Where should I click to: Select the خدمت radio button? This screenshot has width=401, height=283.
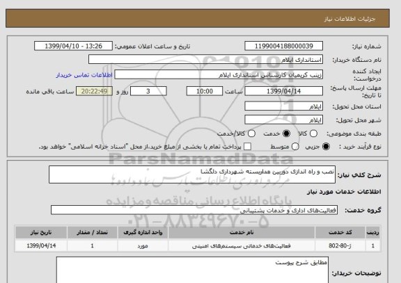[x=286, y=134]
